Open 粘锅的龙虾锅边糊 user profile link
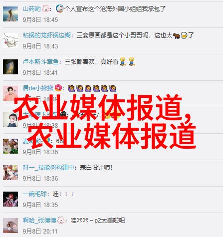The height and width of the screenshot is (237, 223). click(x=47, y=35)
